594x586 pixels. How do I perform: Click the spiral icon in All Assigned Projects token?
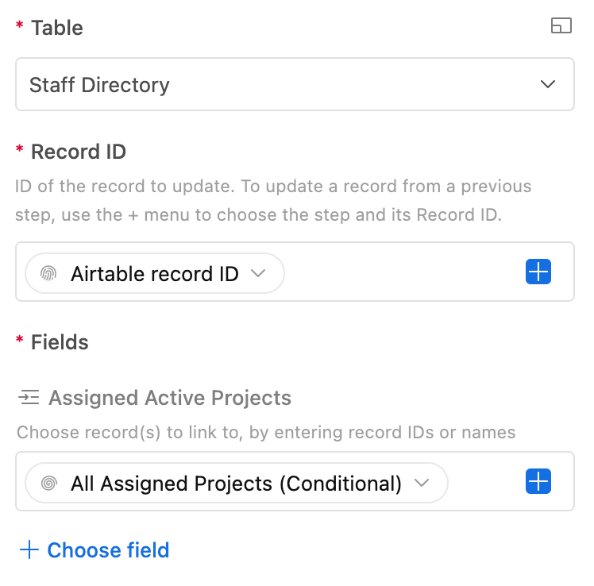(x=49, y=483)
